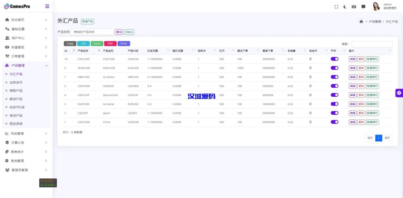
Task: Toggle market open switch for USD/CNH
Action: pyautogui.click(x=335, y=122)
